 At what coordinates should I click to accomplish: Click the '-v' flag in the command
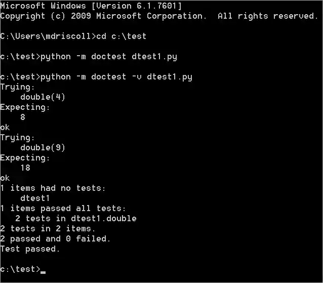134,77
